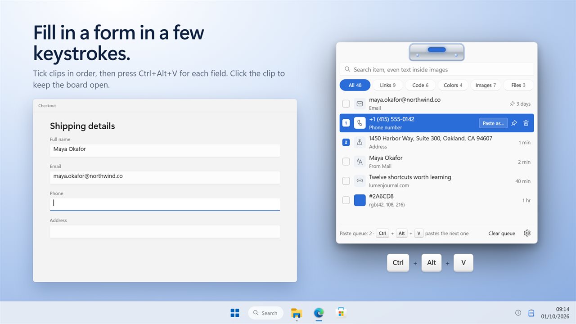Viewport: 576px width, 324px height.
Task: Tick the checkbox for Maya Okafor clip
Action: pyautogui.click(x=346, y=162)
